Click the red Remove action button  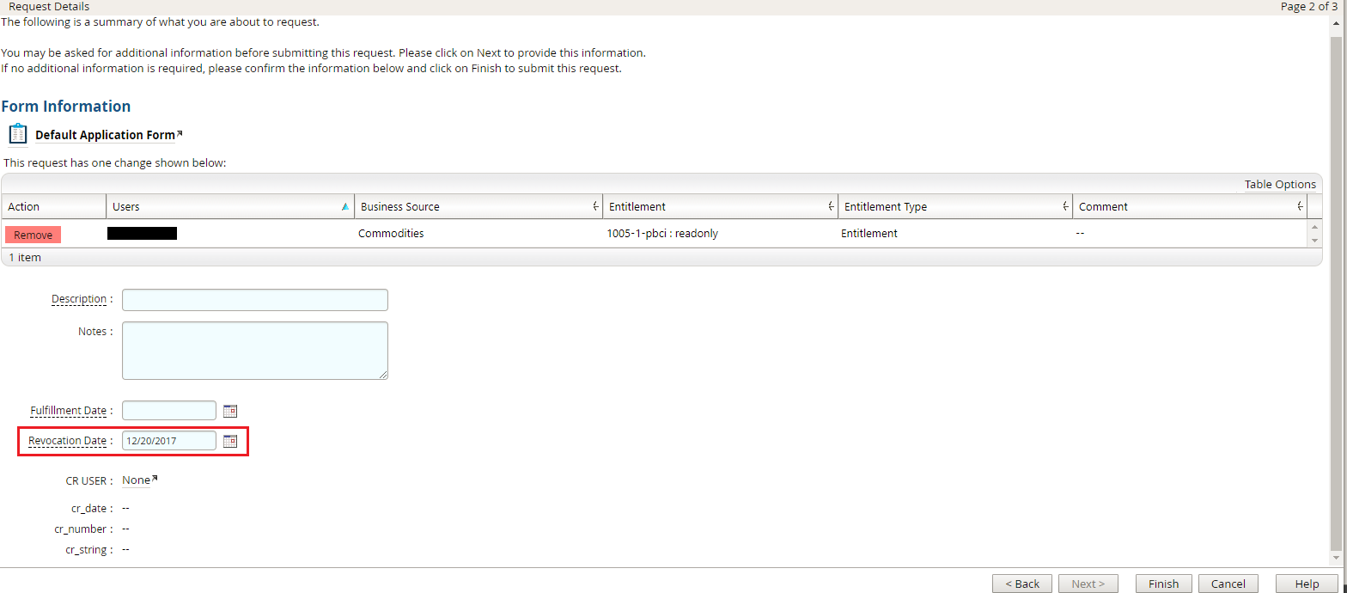coord(33,235)
